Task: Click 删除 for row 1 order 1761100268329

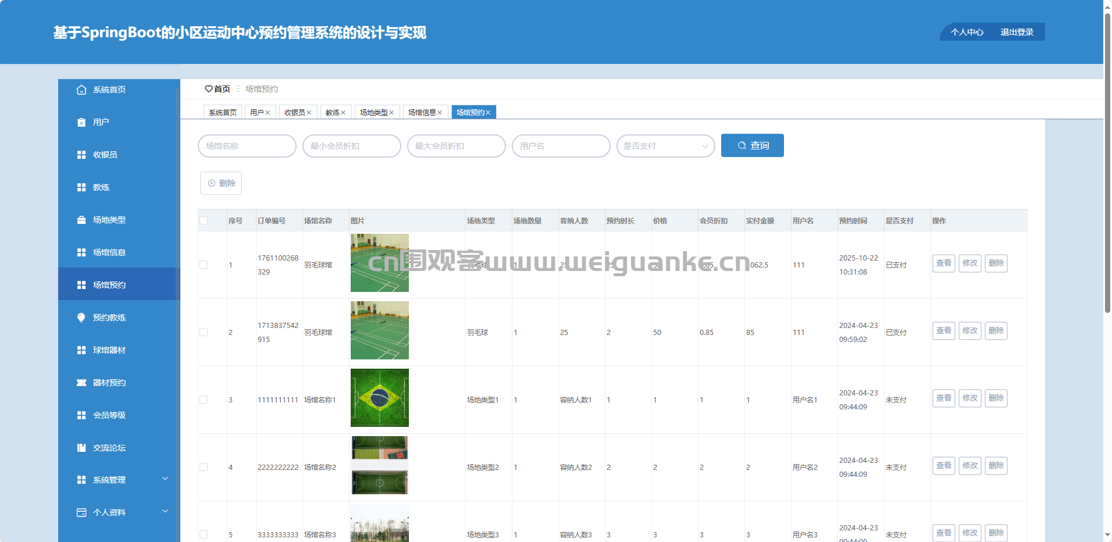Action: [x=996, y=263]
